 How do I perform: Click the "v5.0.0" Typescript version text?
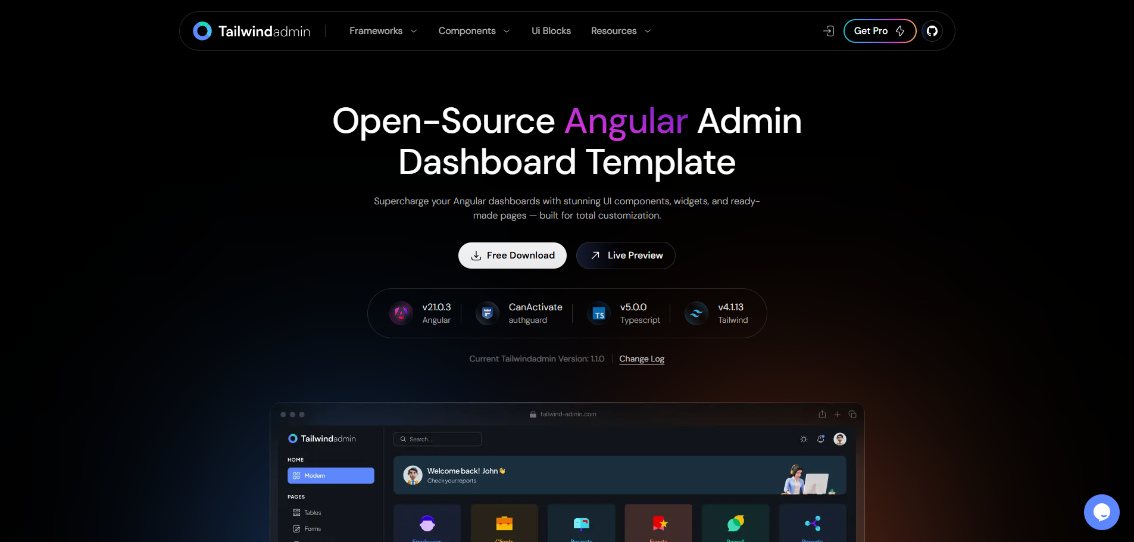[x=633, y=307]
